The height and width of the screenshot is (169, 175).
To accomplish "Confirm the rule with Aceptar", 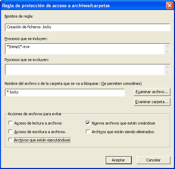I will pos(119,160).
